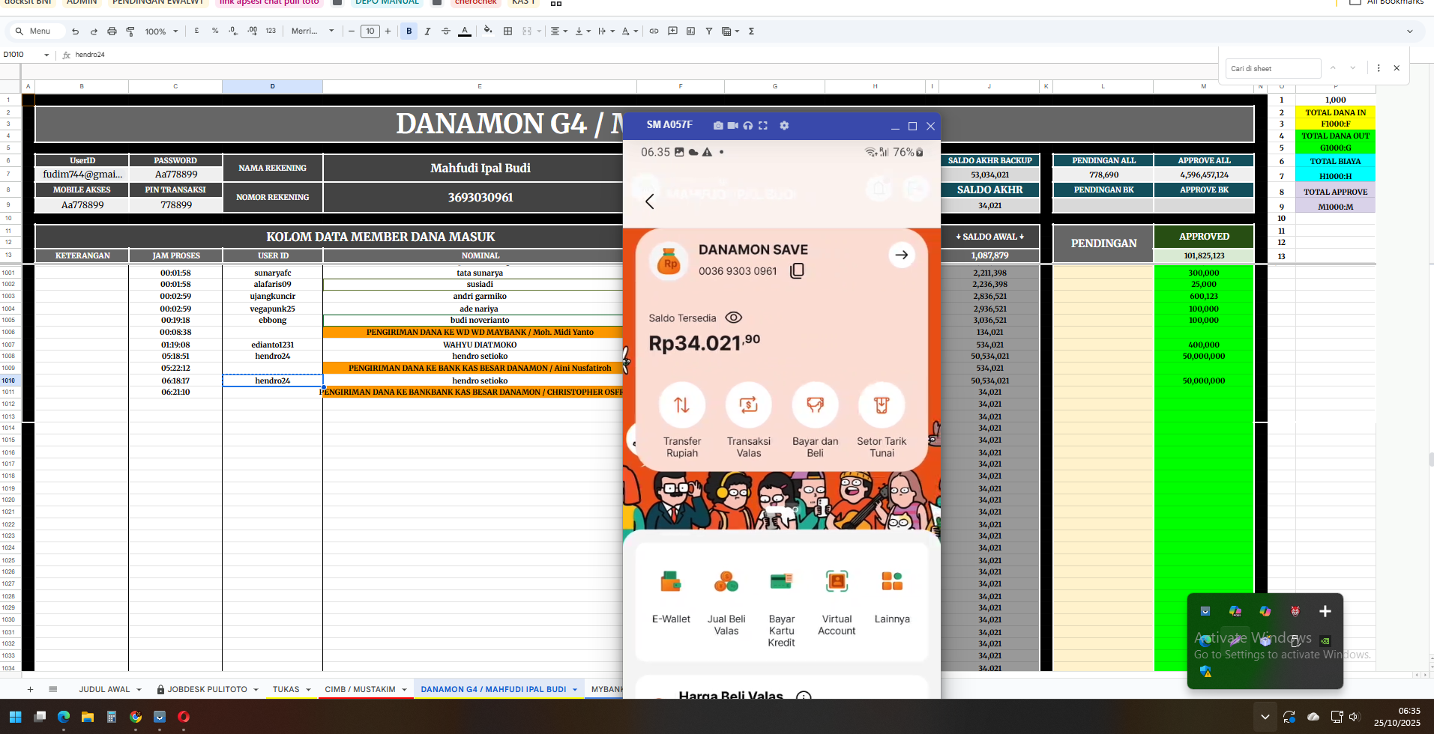Go back in the Danamon app
Viewport: 1434px width, 734px height.
[x=650, y=201]
